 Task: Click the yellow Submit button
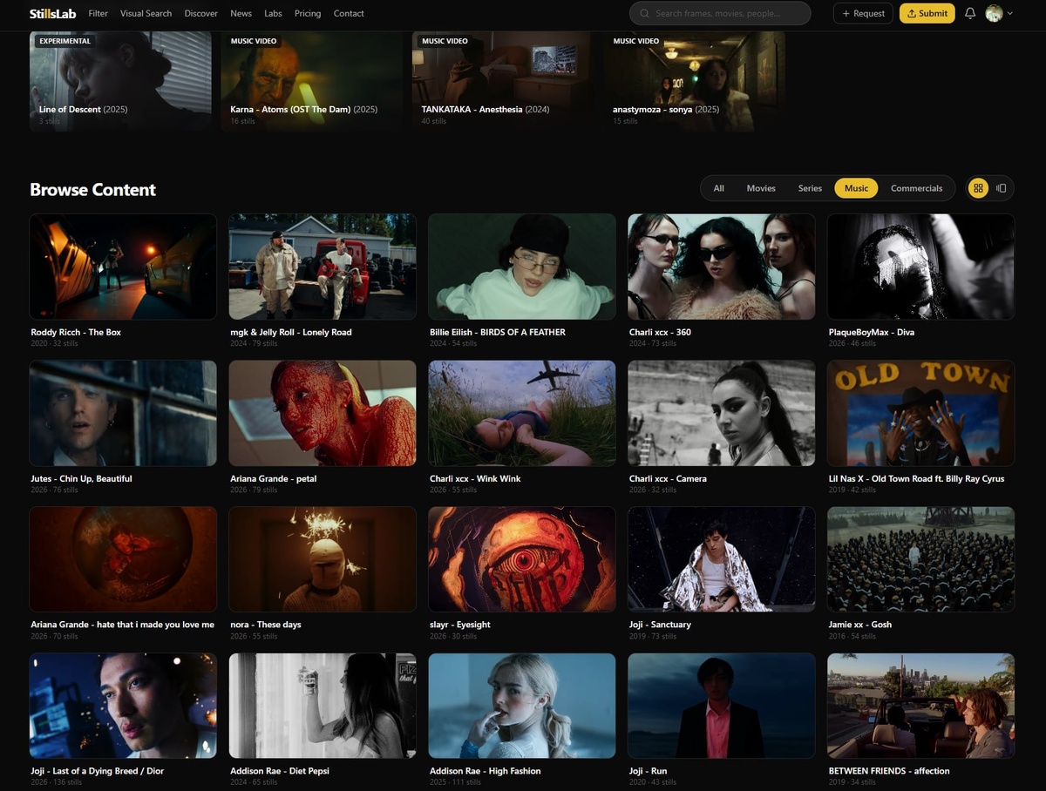(927, 13)
